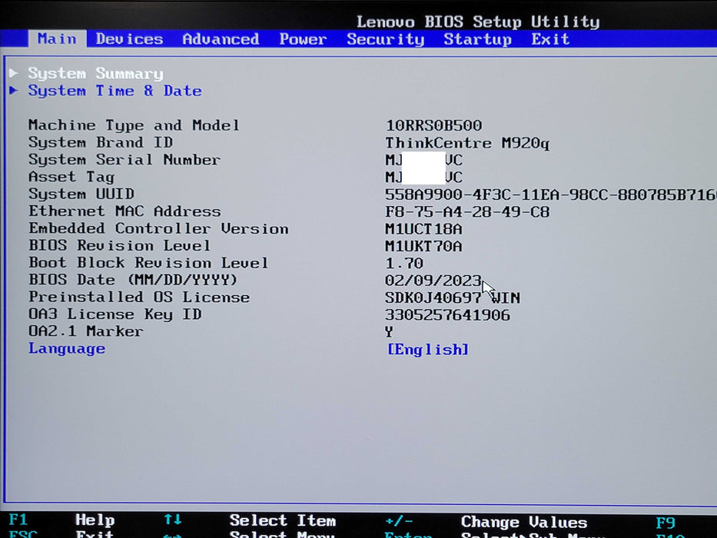Open the System Summary submenu
The image size is (717, 538).
[95, 73]
